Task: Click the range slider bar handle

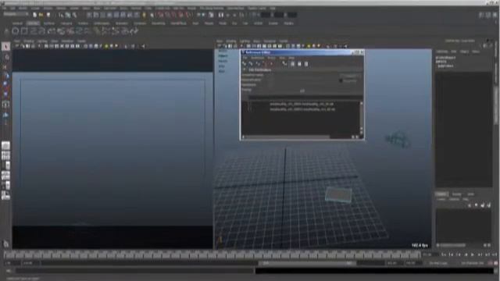Action: (x=307, y=263)
